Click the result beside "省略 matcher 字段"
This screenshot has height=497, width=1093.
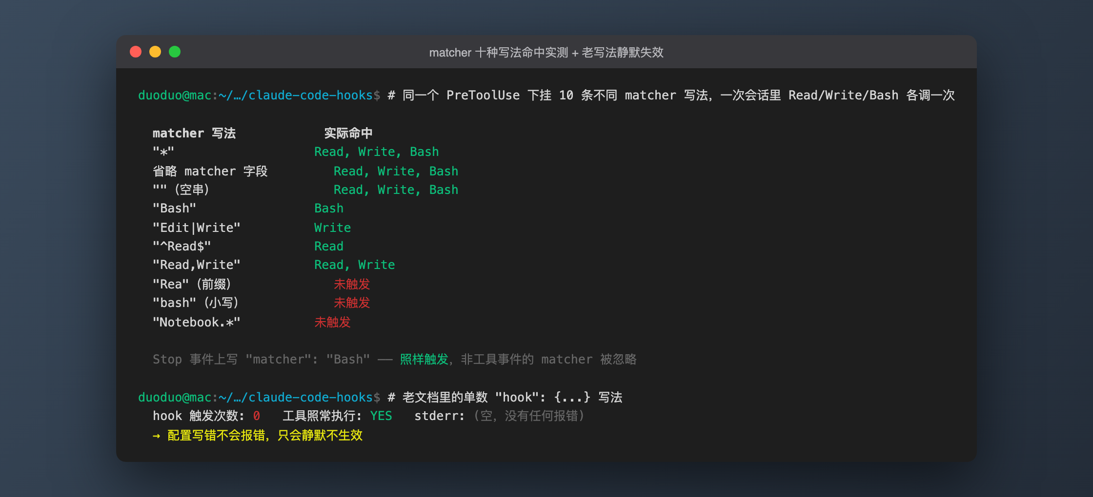point(396,171)
